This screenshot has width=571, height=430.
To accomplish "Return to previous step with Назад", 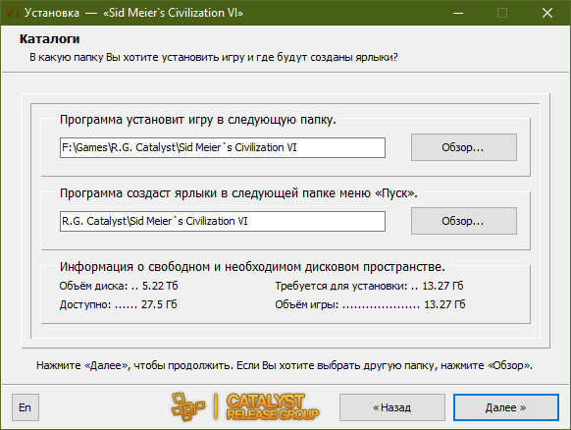I will [x=392, y=407].
